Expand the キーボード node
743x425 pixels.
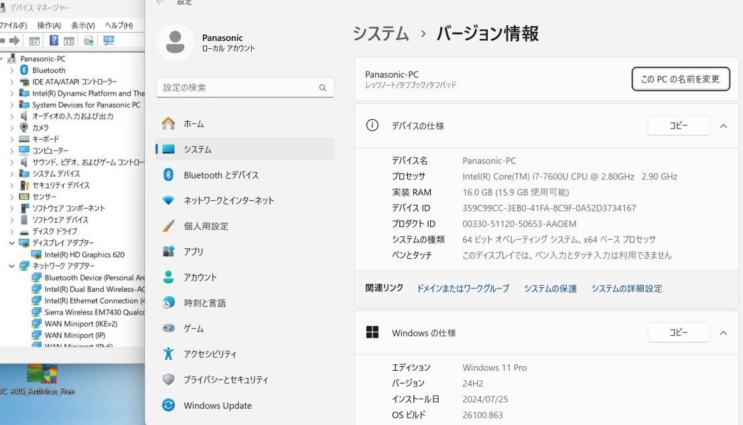(12, 139)
